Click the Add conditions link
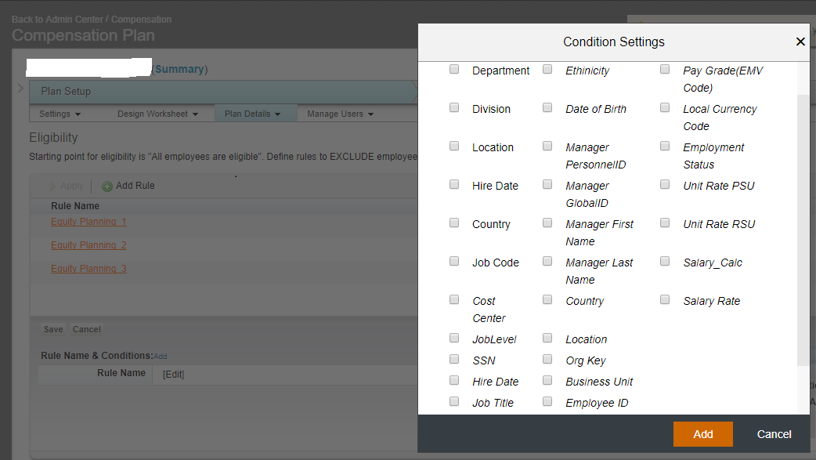The width and height of the screenshot is (816, 460). click(161, 357)
